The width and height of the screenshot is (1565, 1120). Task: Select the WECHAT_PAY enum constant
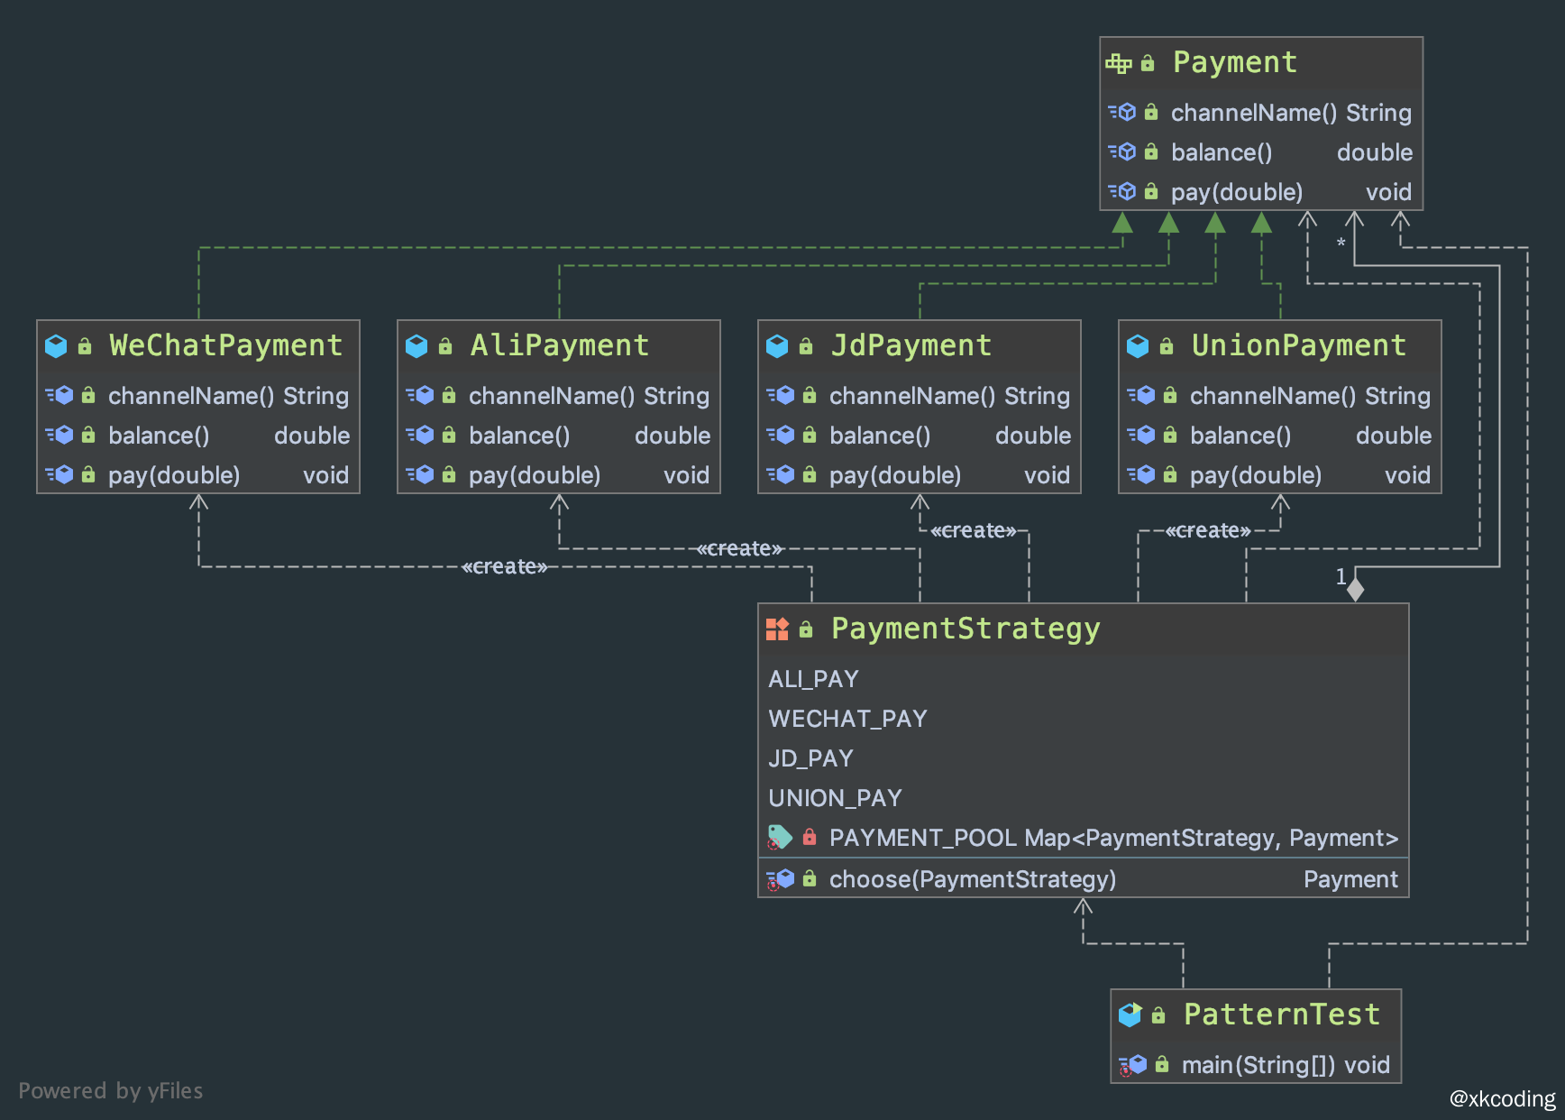point(847,719)
